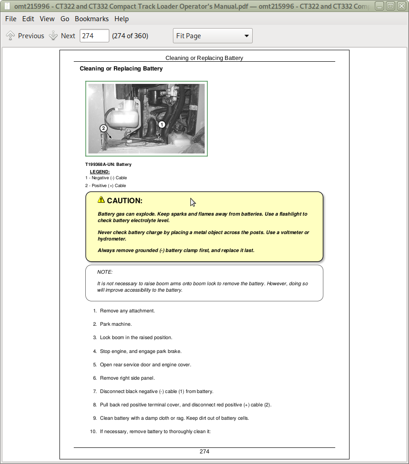Click the Next page arrow icon
409x464 pixels.
[53, 36]
